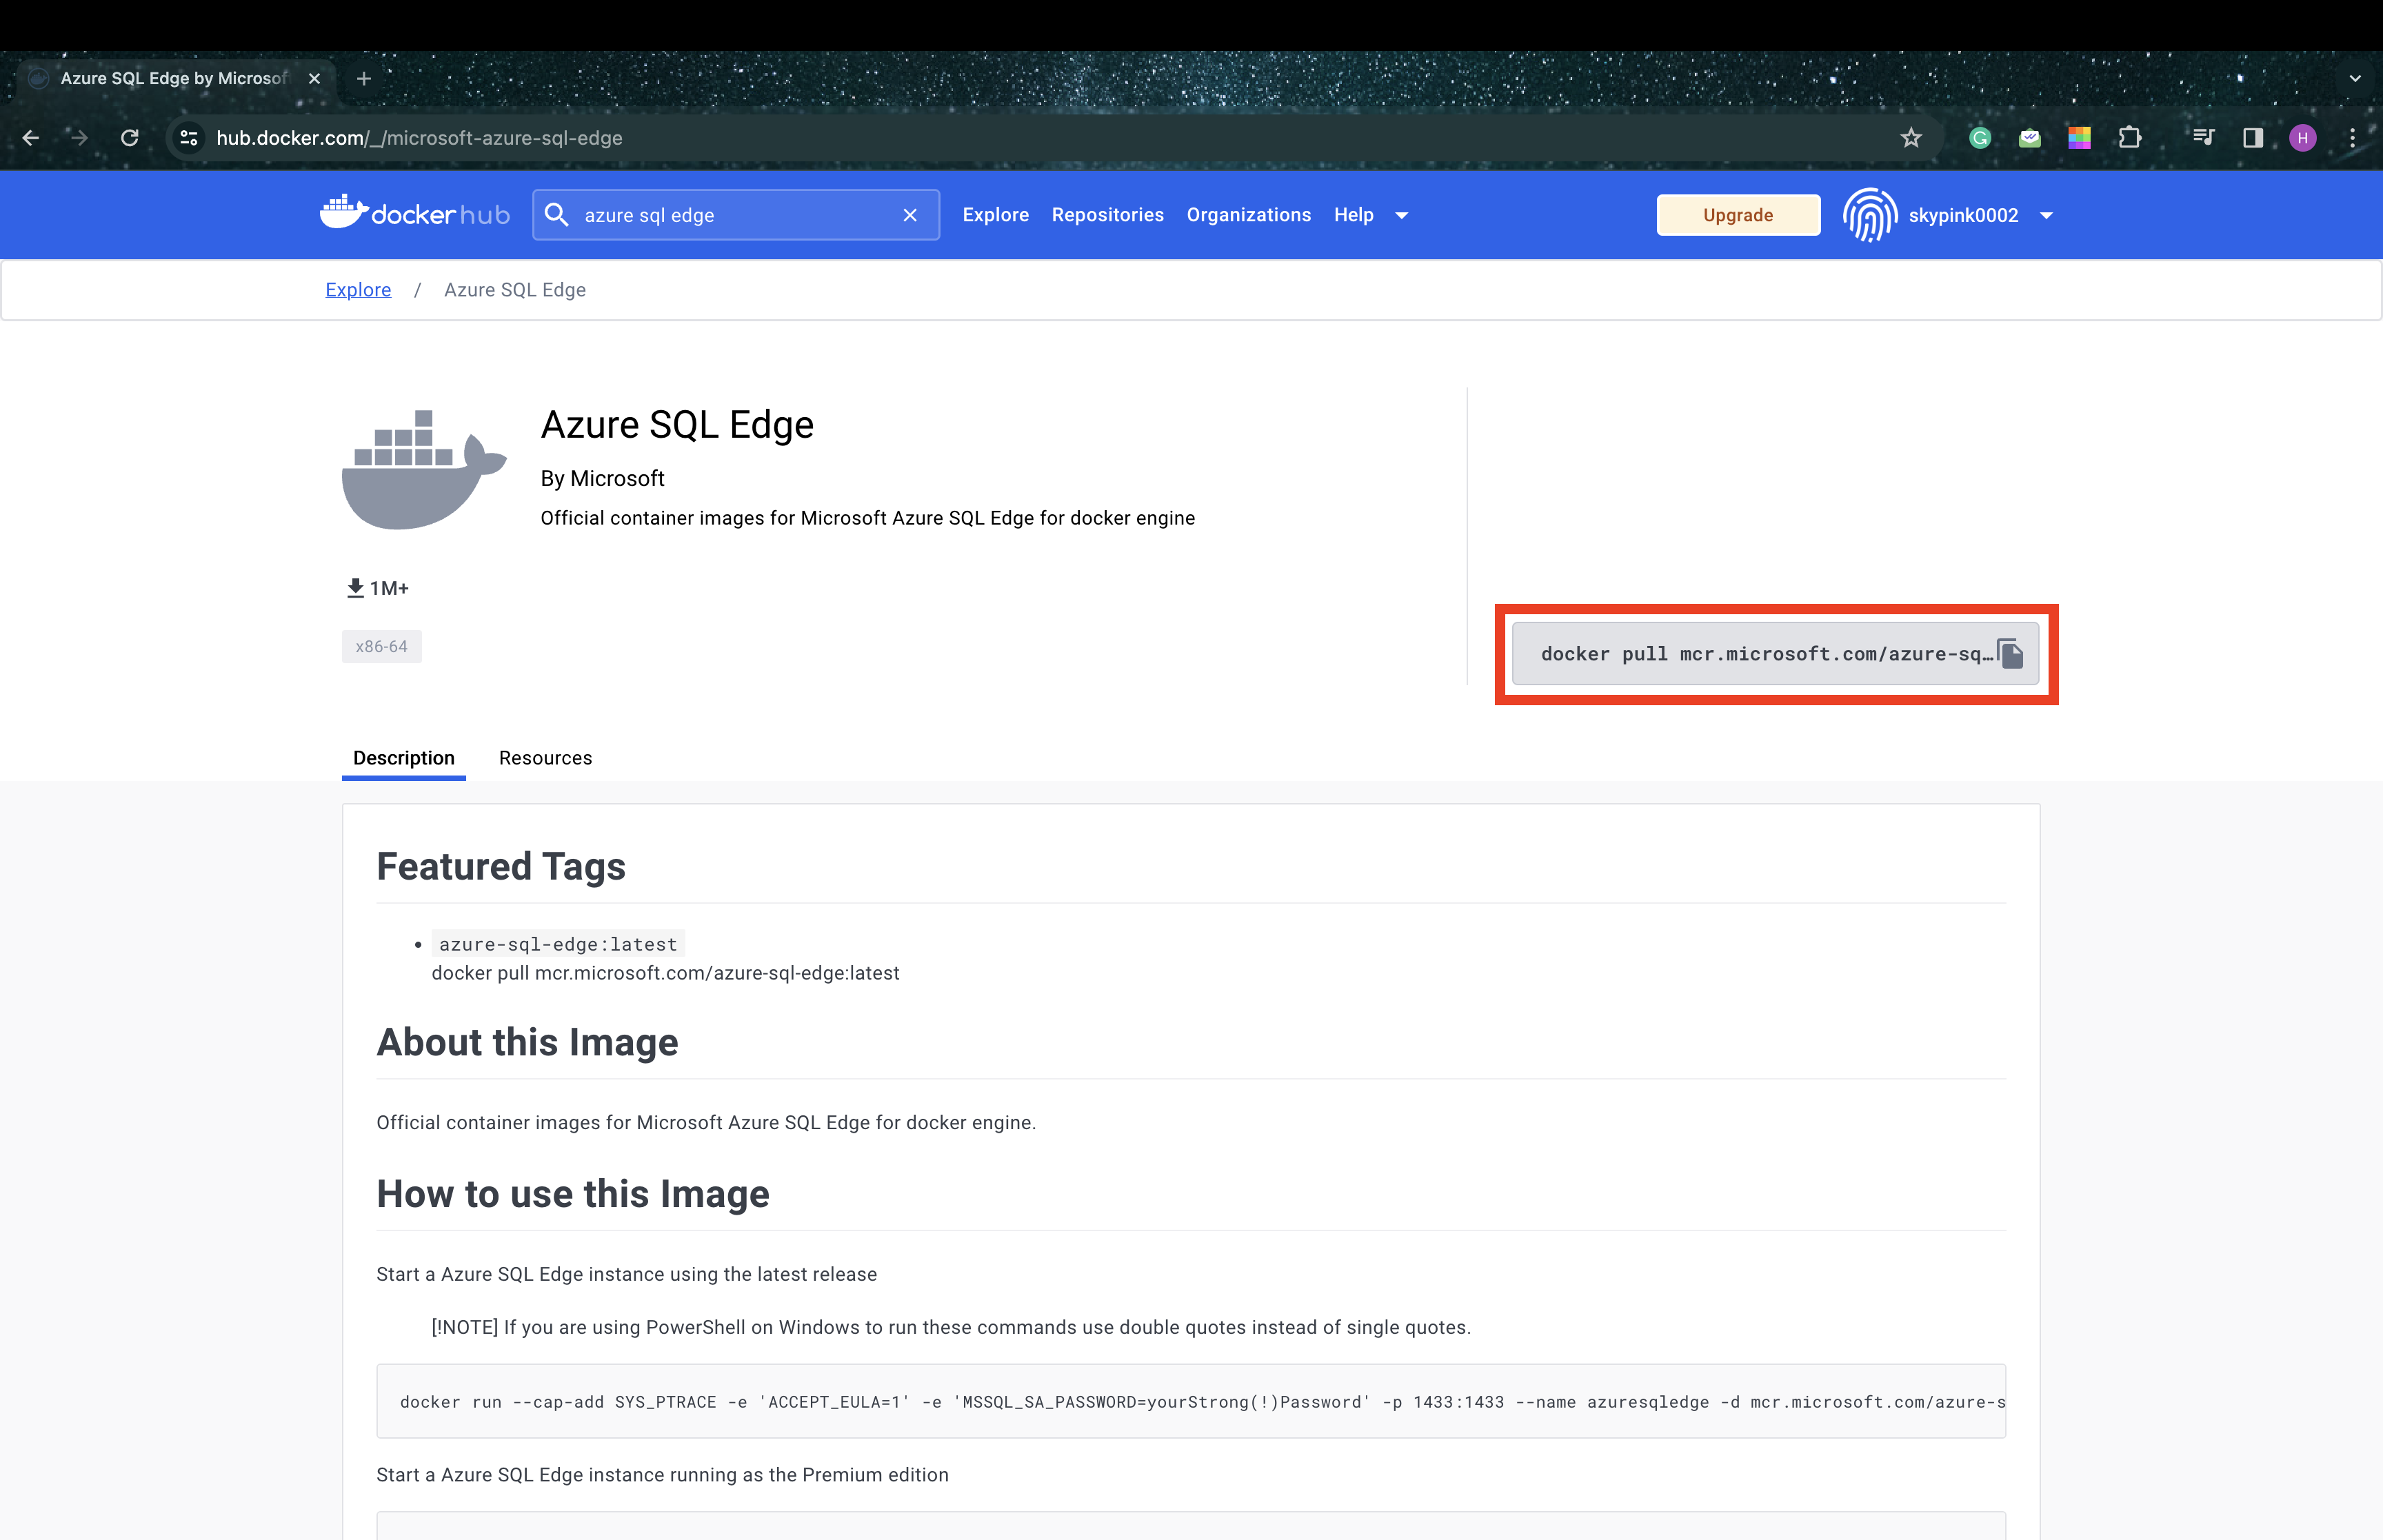The image size is (2383, 1540).
Task: Click the Grammarly extension icon
Action: click(x=1980, y=138)
